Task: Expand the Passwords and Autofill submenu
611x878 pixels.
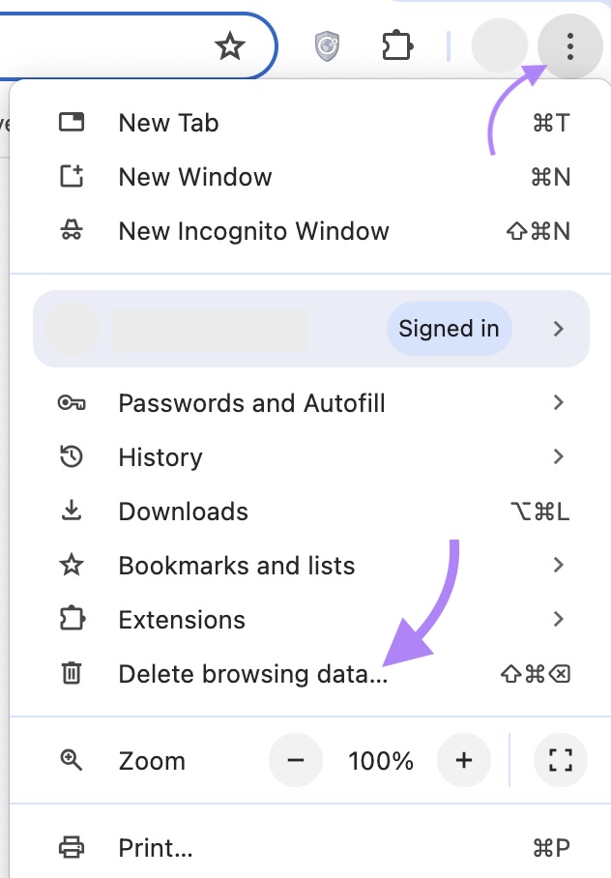Action: click(558, 403)
